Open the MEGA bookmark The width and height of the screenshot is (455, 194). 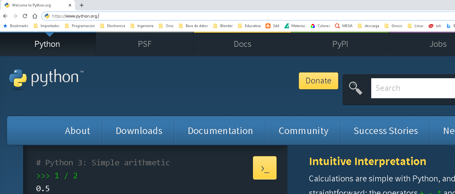click(344, 26)
